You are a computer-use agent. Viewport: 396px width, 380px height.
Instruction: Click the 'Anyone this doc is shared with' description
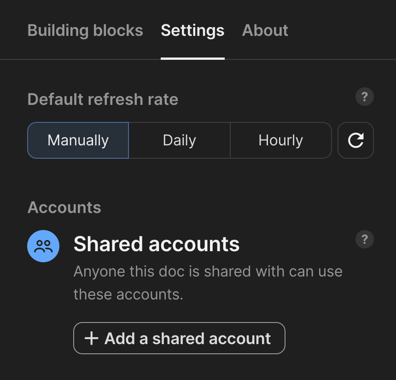208,271
